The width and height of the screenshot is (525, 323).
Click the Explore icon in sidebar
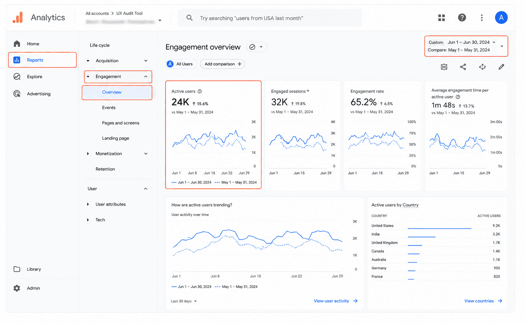[17, 76]
